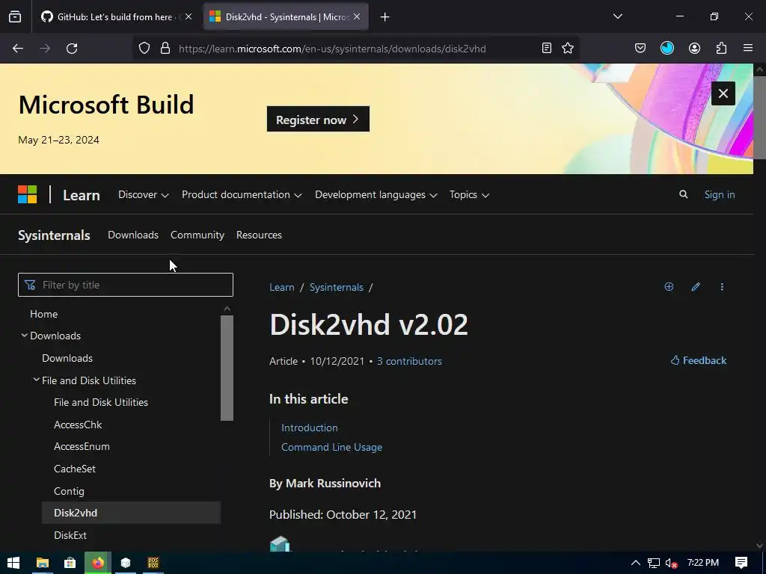
Task: Reload the current page
Action: point(72,49)
